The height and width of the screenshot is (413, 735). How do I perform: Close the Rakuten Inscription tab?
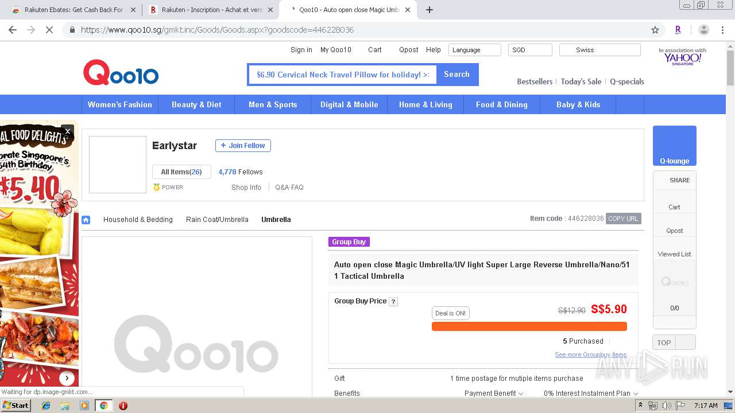click(x=270, y=10)
